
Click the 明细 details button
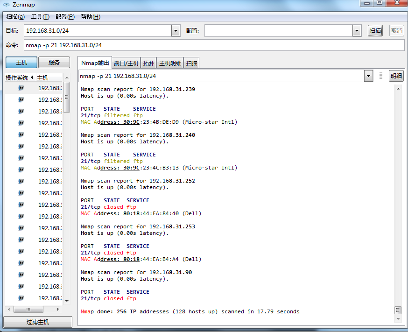point(396,76)
